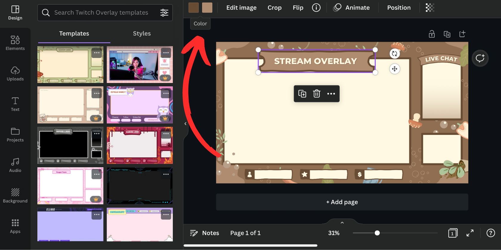This screenshot has width=501, height=250.
Task: Select the dark brown color swatch
Action: click(x=194, y=8)
